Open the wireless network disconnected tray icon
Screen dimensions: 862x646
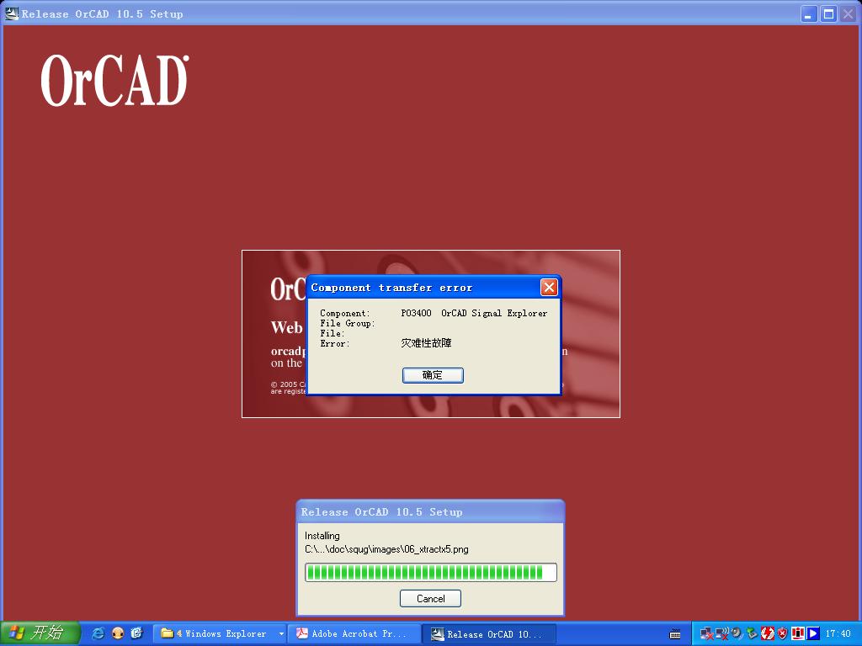point(721,634)
